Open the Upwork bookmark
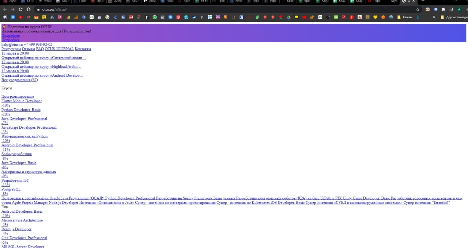This screenshot has height=248, width=468. (336, 17)
